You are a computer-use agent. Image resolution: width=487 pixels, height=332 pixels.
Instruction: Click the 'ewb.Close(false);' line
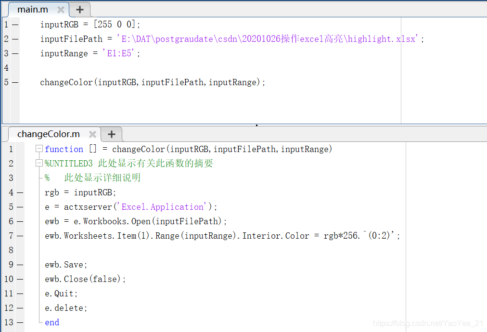(85, 279)
